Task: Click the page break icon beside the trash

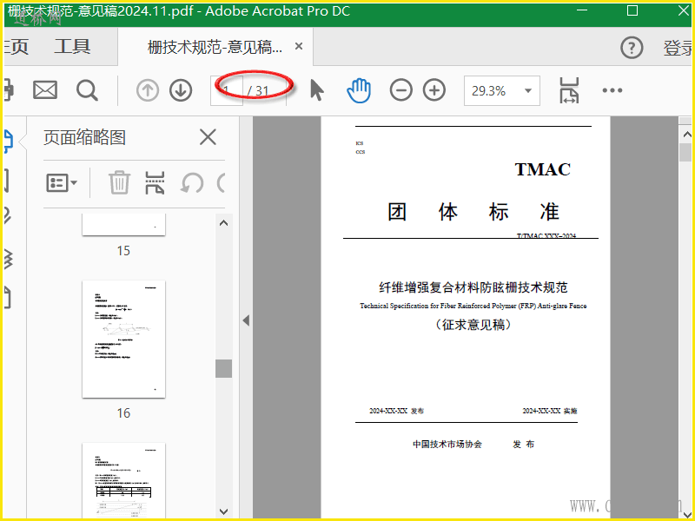Action: [155, 182]
